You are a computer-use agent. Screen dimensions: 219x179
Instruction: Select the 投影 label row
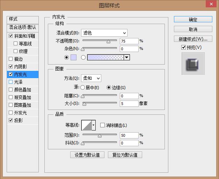click(x=18, y=120)
